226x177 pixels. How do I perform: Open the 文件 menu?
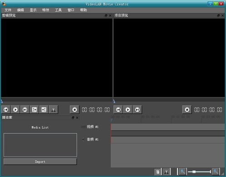pyautogui.click(x=8, y=10)
